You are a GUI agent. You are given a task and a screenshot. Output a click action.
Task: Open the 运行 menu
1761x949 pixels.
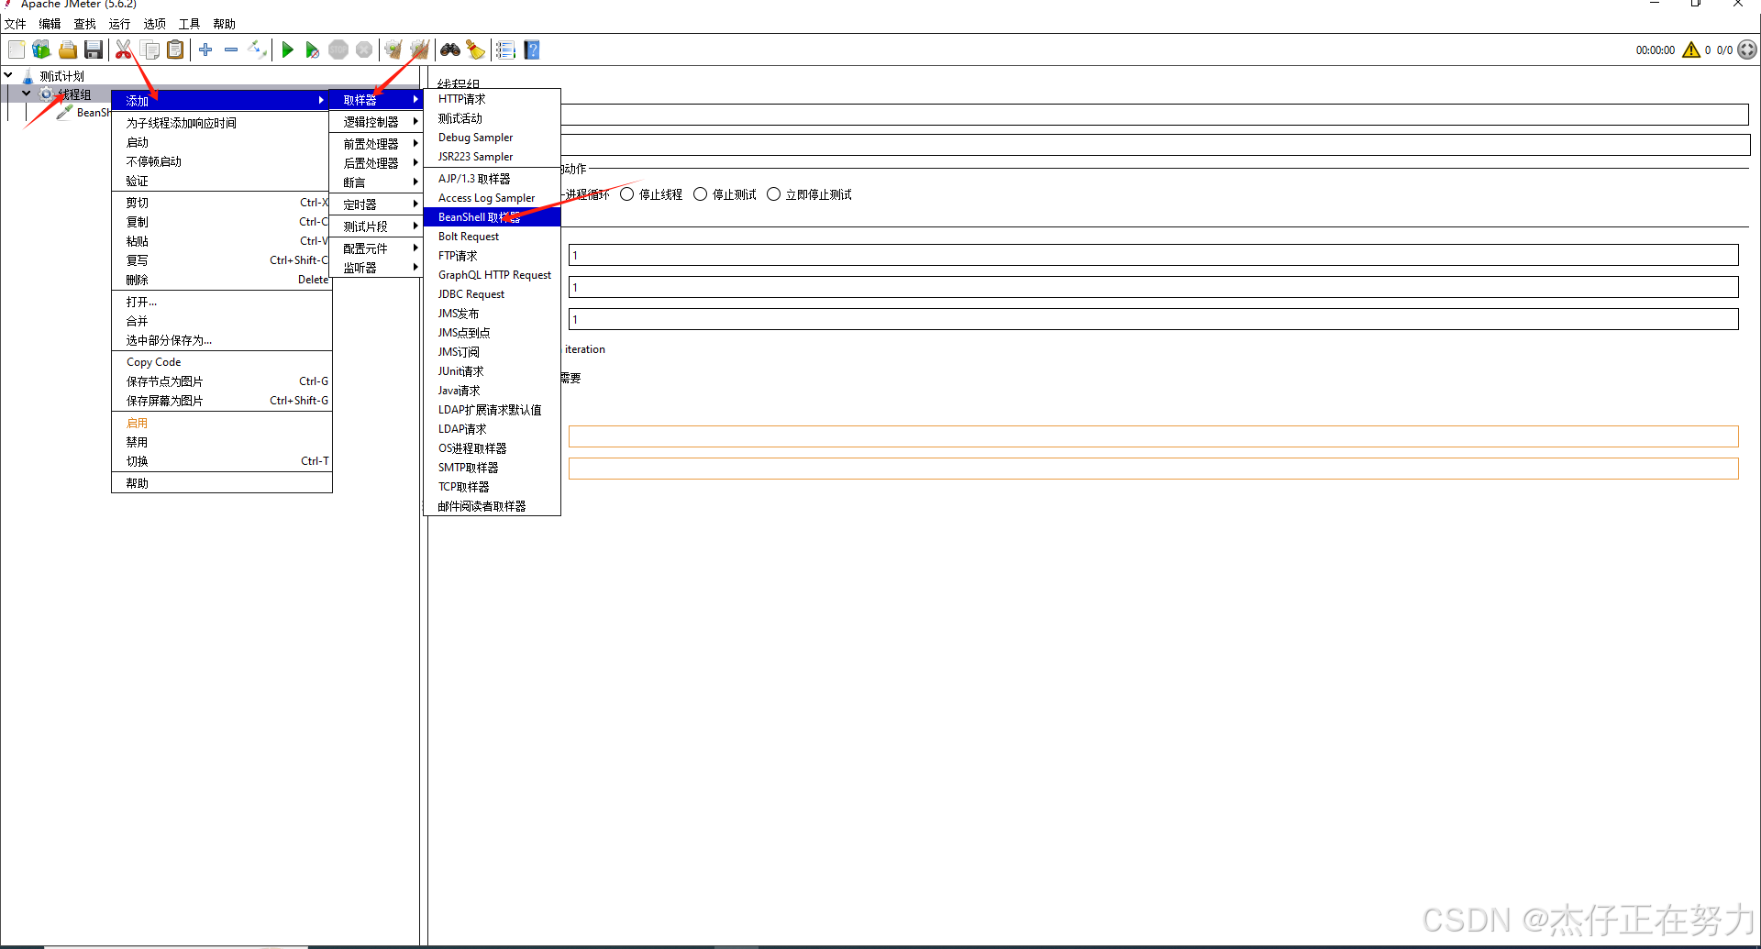click(120, 24)
